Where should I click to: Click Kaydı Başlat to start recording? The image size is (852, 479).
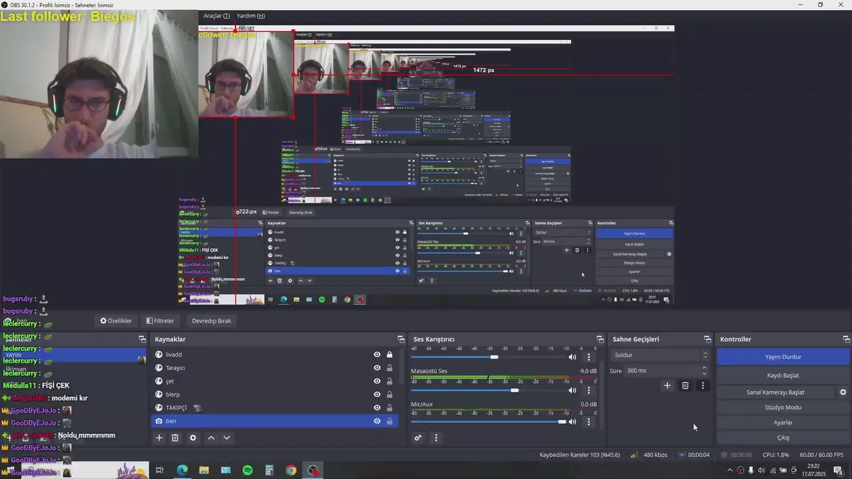783,375
